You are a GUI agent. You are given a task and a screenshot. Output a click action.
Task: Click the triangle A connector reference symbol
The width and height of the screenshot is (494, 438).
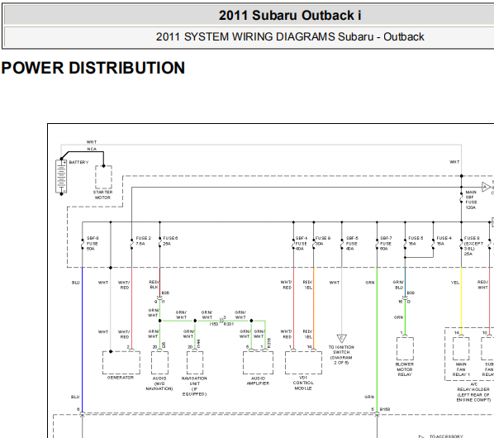click(486, 187)
